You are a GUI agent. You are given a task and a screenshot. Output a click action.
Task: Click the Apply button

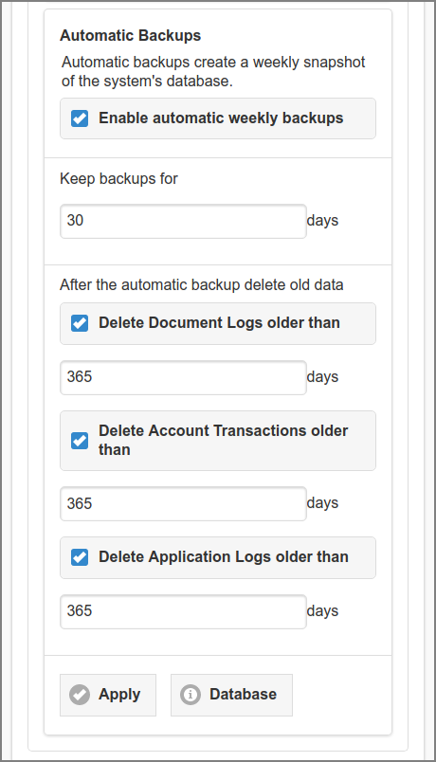point(108,695)
